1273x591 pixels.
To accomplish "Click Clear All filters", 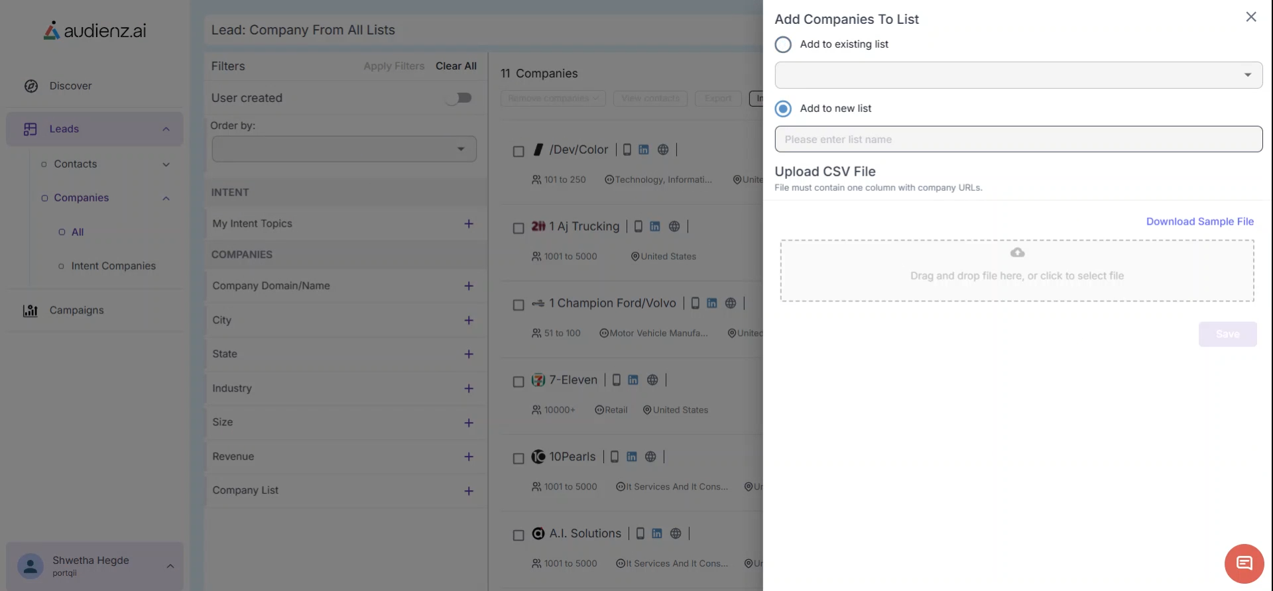I will [456, 66].
